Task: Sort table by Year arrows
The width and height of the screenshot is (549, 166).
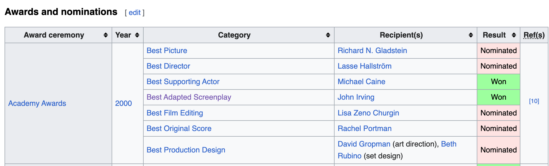Action: pyautogui.click(x=137, y=35)
